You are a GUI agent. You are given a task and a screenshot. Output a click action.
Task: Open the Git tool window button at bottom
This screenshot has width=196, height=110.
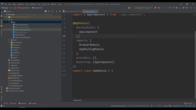click(x=6, y=103)
